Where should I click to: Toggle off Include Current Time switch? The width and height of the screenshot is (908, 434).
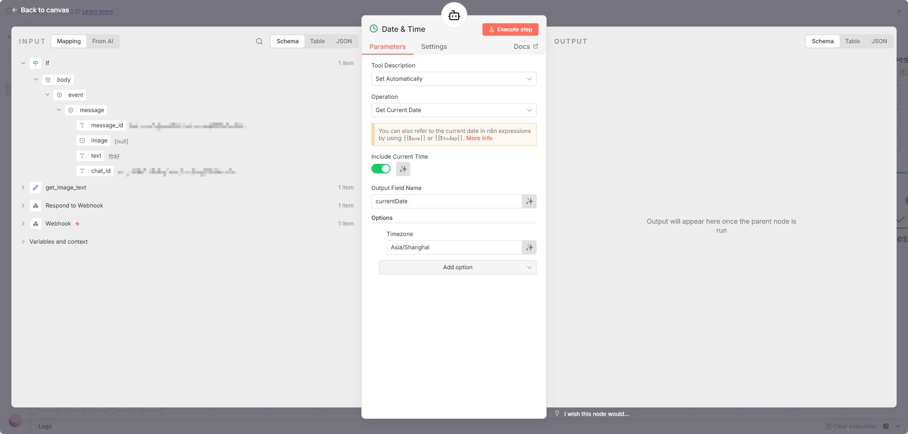381,169
